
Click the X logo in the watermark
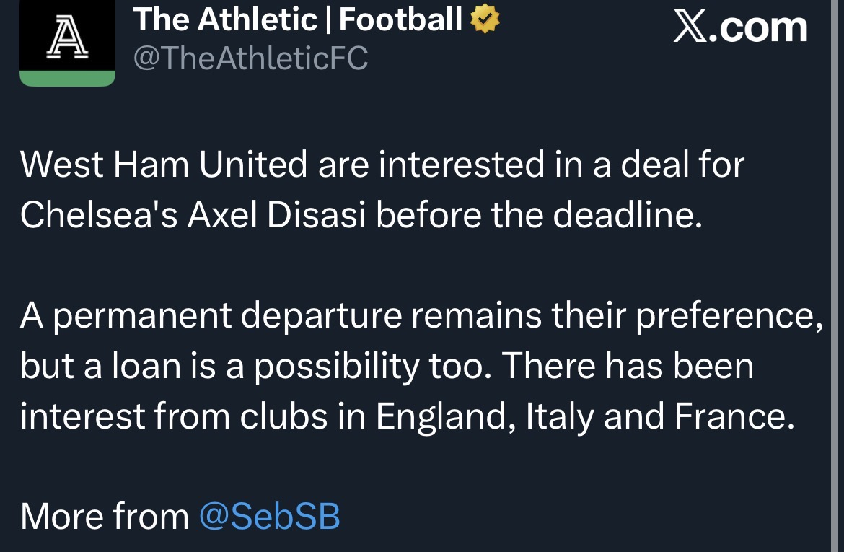point(692,27)
